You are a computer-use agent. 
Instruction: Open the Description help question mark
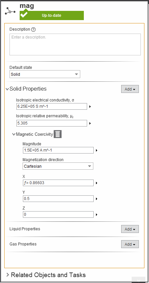click(x=33, y=29)
